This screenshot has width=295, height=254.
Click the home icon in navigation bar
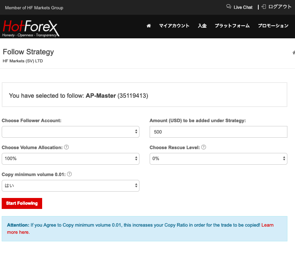tap(149, 26)
